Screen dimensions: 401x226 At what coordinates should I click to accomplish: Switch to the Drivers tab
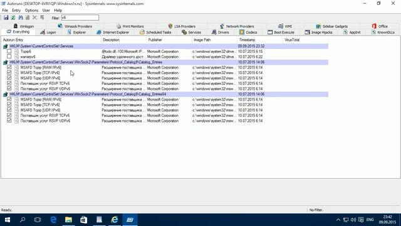(220, 32)
